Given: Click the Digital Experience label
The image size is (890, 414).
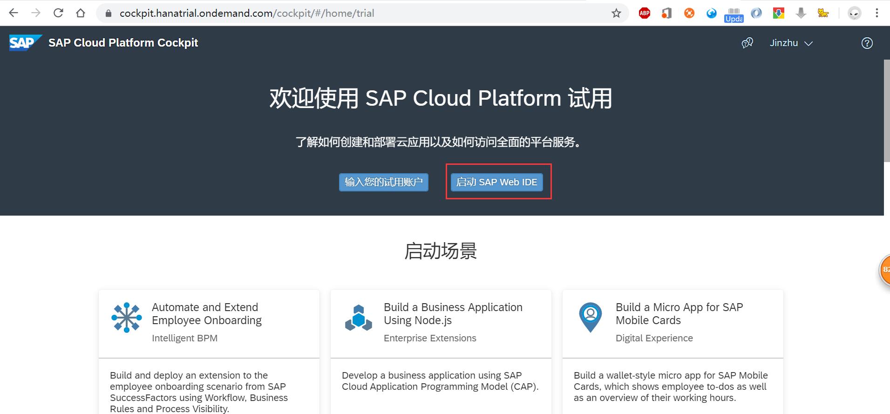Looking at the screenshot, I should [x=654, y=338].
